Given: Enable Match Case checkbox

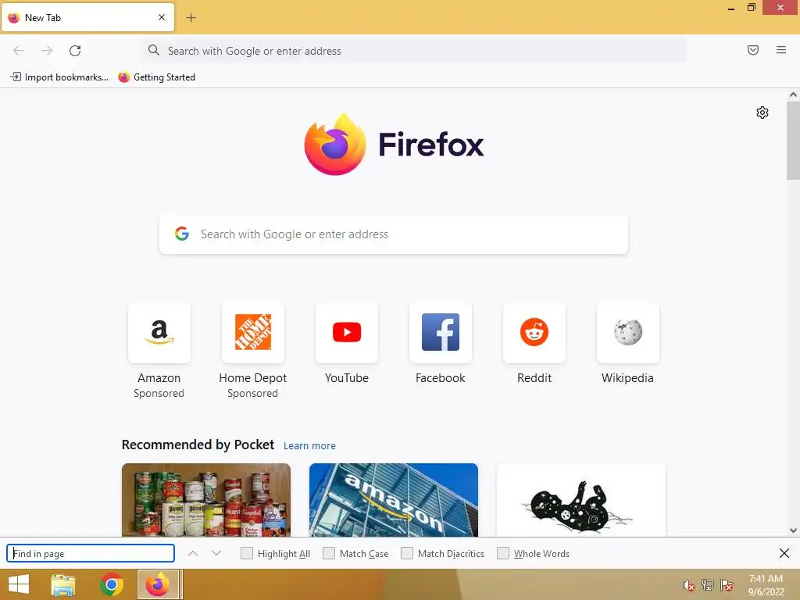Looking at the screenshot, I should point(329,554).
